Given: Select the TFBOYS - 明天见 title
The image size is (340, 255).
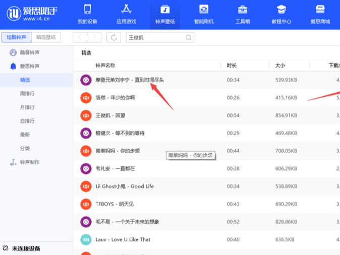Looking at the screenshot, I should (115, 204).
